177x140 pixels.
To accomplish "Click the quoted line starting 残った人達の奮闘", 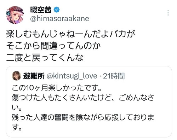I will point(83,118).
